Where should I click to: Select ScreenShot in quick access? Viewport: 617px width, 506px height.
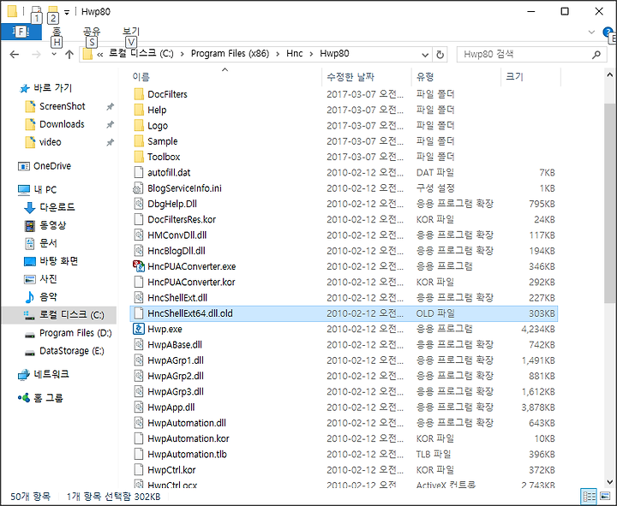click(x=63, y=106)
